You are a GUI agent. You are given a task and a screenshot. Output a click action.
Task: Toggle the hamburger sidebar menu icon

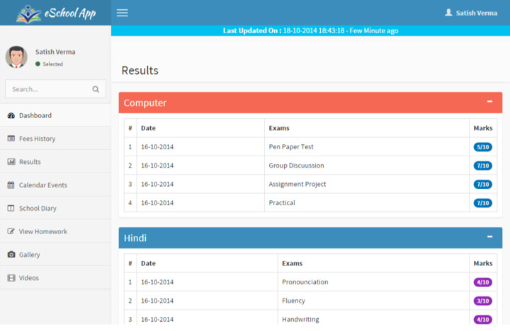(x=123, y=13)
